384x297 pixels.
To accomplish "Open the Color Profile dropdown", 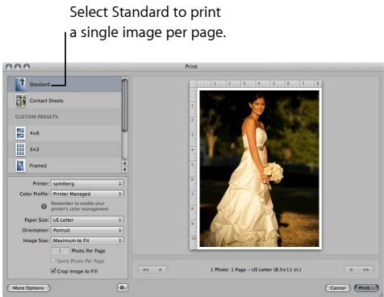I will point(87,194).
